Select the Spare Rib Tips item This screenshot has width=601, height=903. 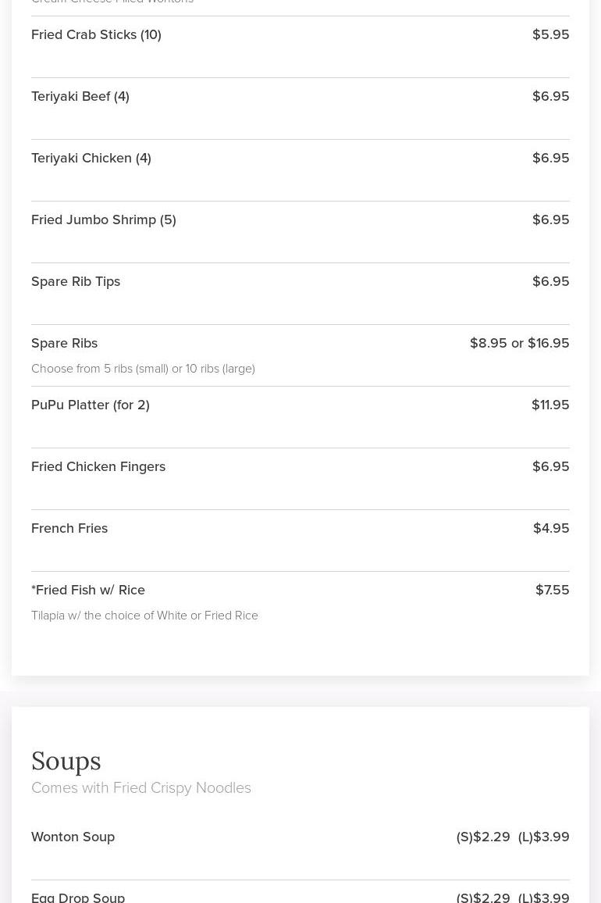[76, 281]
